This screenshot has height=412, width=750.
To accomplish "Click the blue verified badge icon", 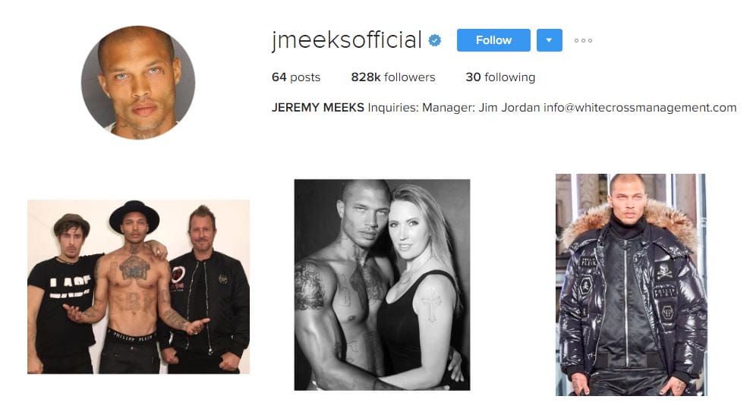I will click(434, 41).
